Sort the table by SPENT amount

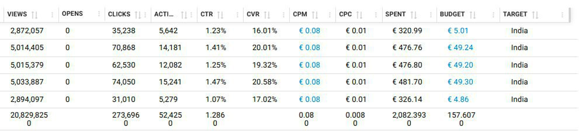(x=414, y=15)
